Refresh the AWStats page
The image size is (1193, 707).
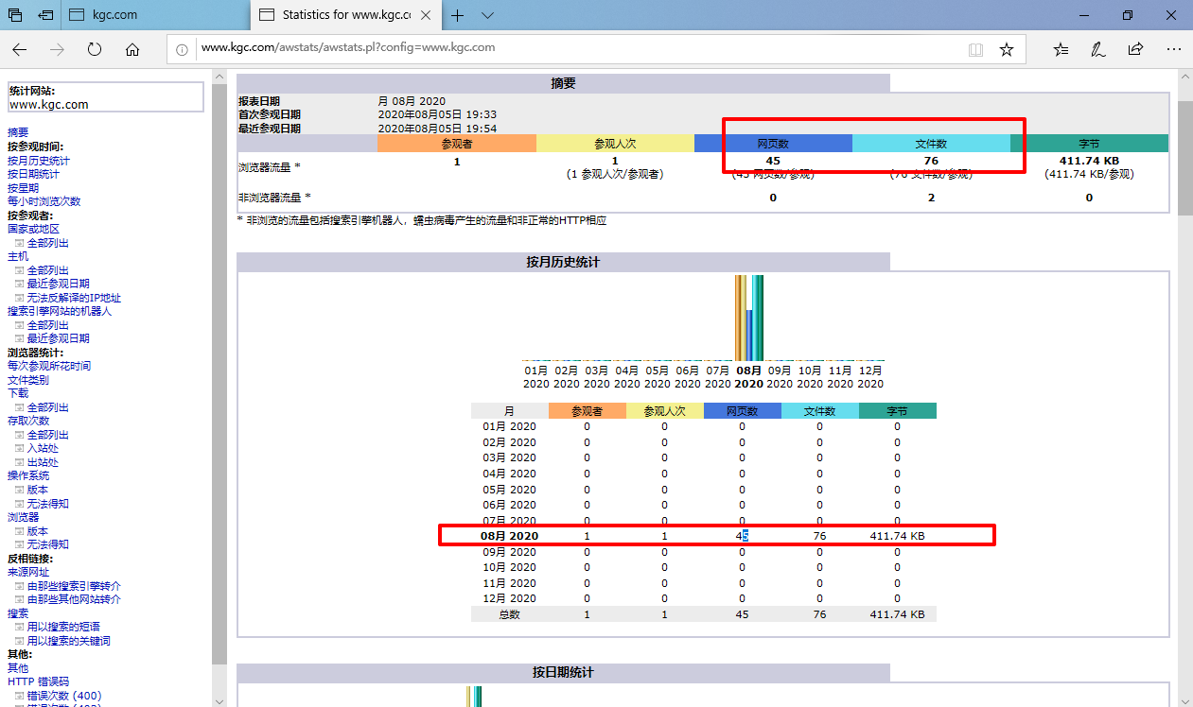[95, 49]
